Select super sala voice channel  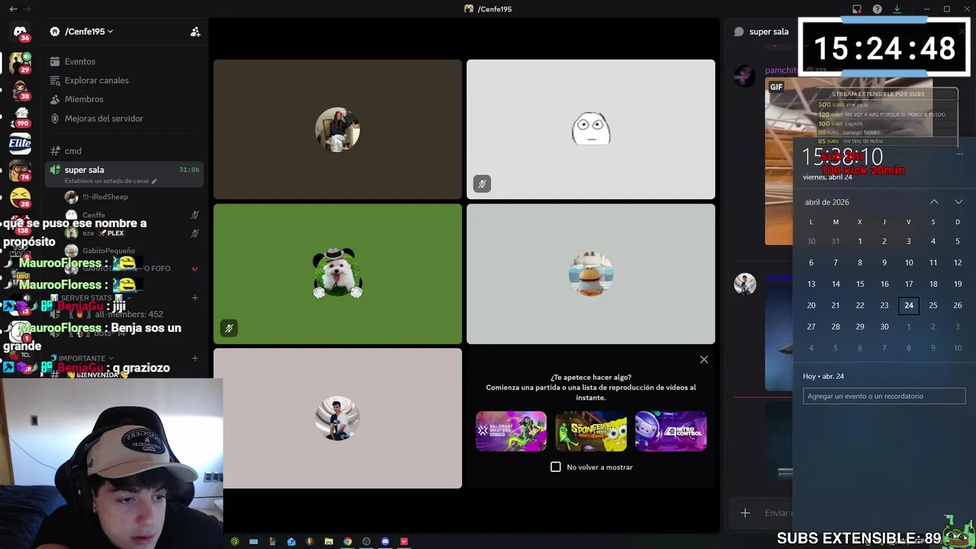click(124, 174)
